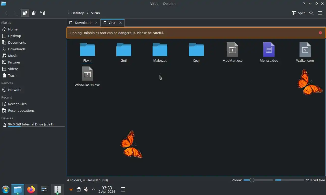This screenshot has height=195, width=326.
Task: Expand breadcrumb arrow before Virus
Action: [88, 13]
